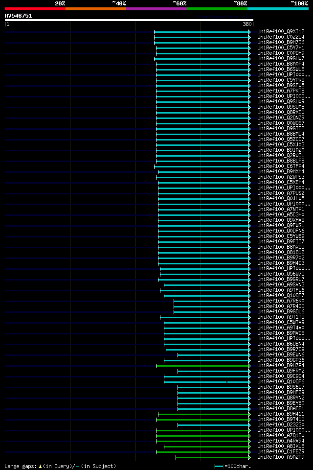The width and height of the screenshot is (313, 470).
Task: Select hit UniRef100_C0PDH9
Action: pos(281,53)
